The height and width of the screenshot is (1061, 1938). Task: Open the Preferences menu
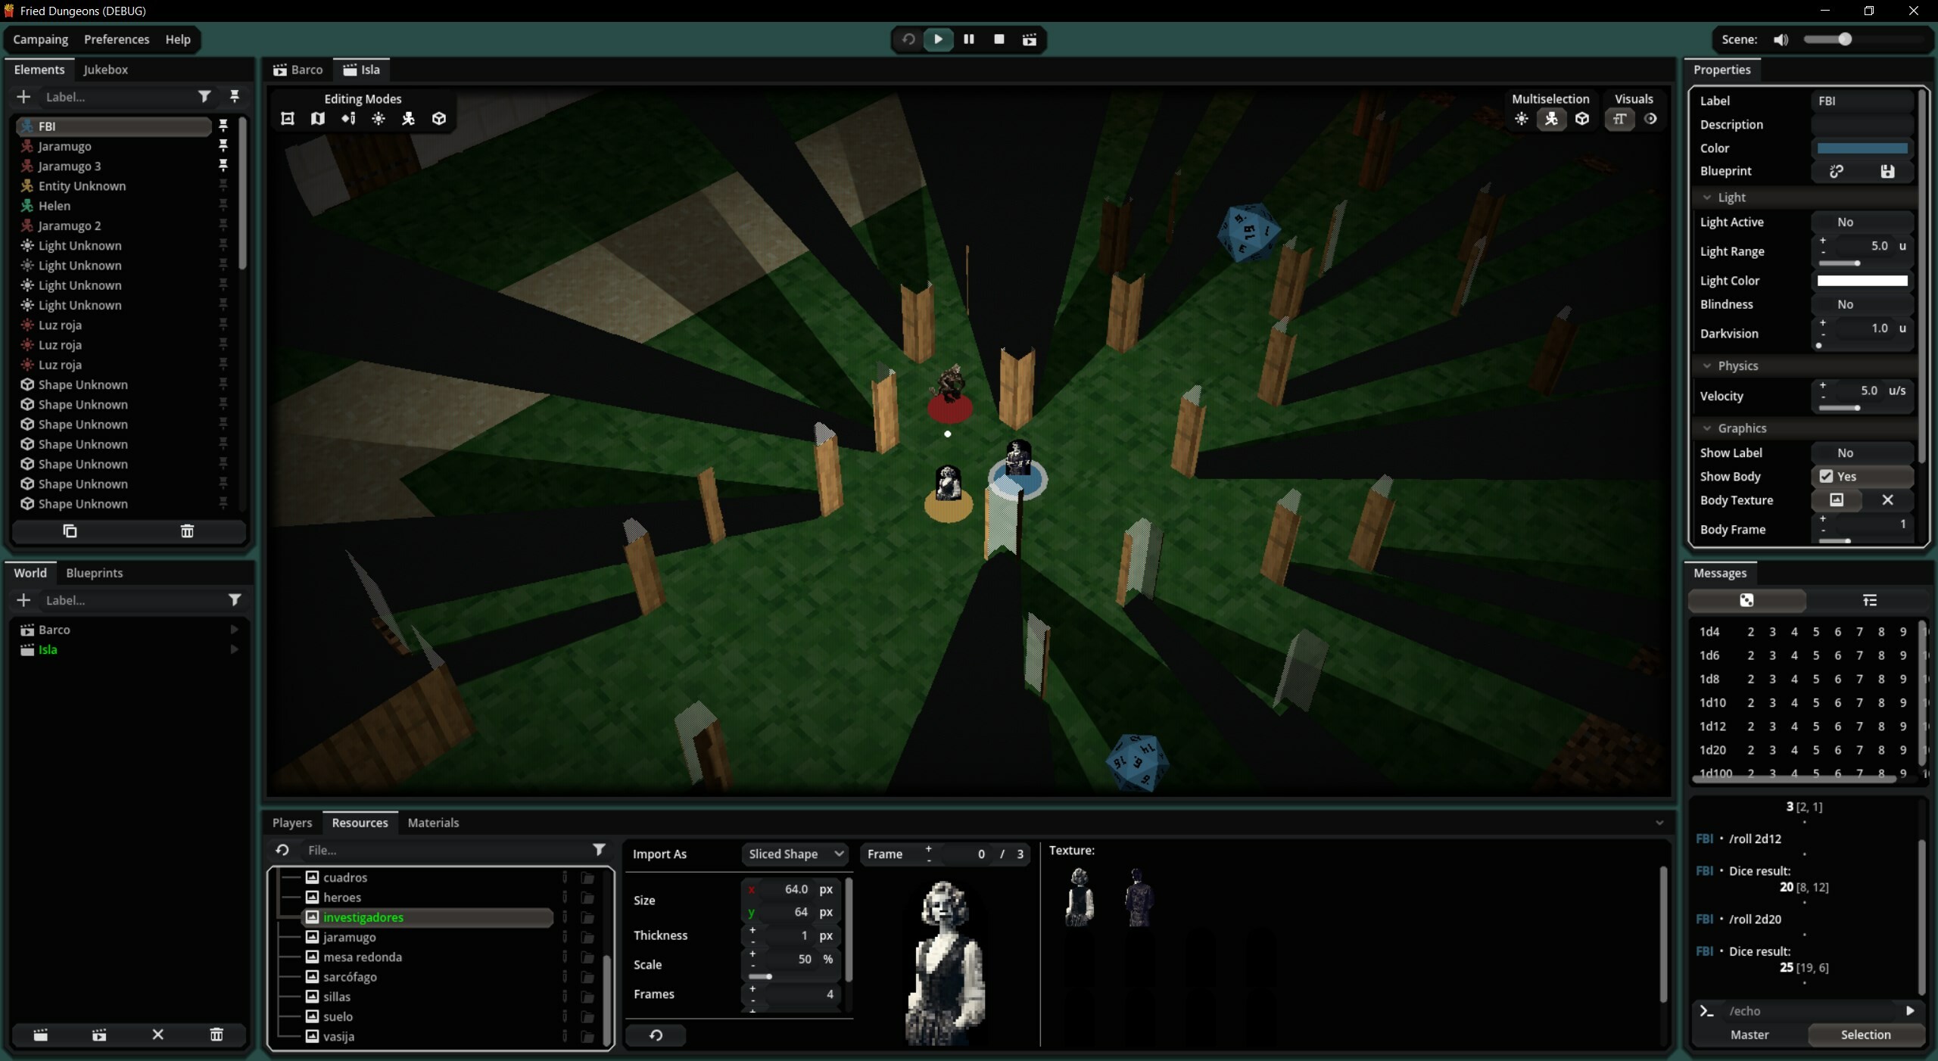(117, 39)
